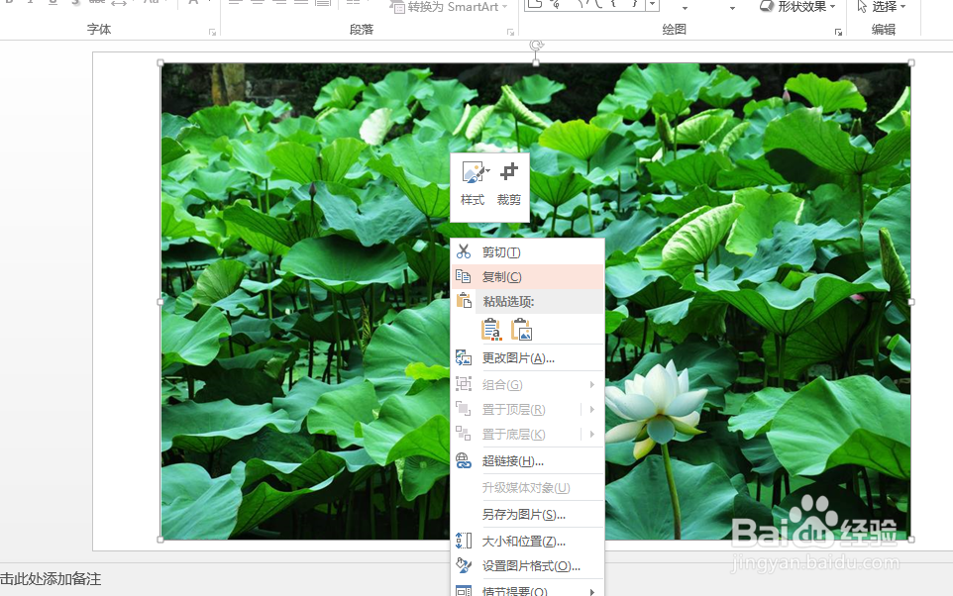Click the bottom-left sizing handle of picture

(160, 540)
